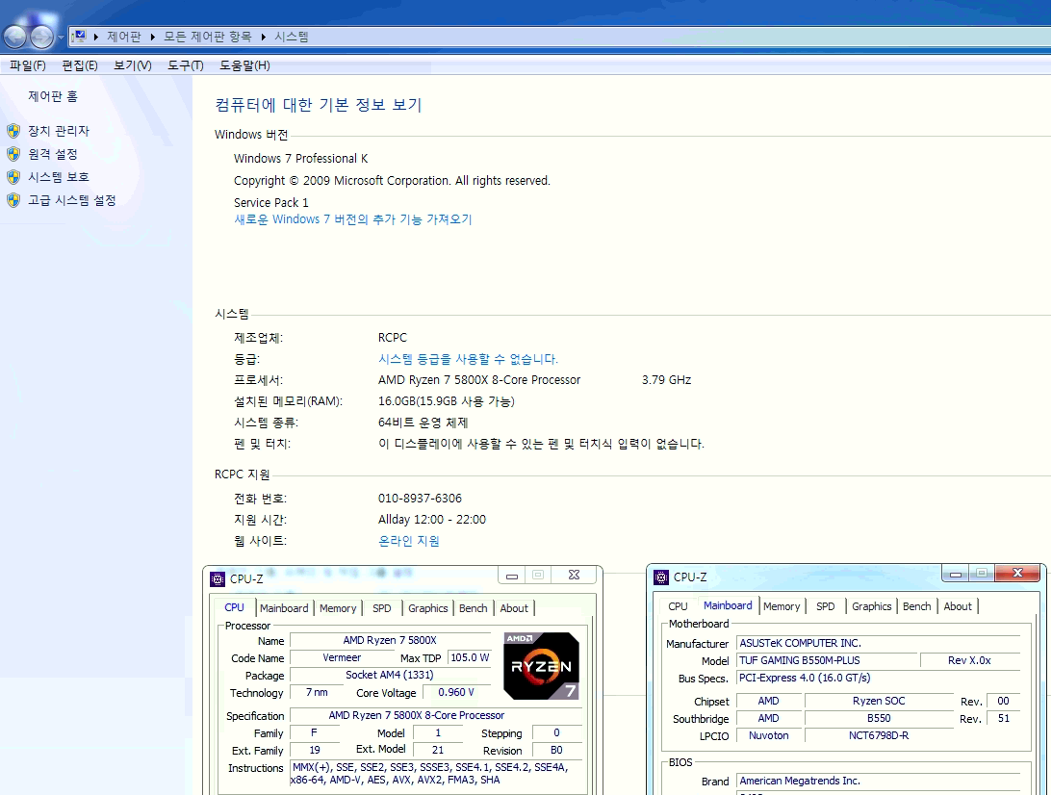Select Mainboard tab in right CPU-Z window
The image size is (1052, 795).
click(x=728, y=605)
